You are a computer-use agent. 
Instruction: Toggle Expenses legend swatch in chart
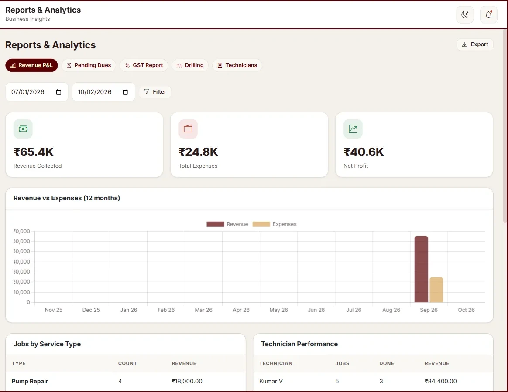[x=261, y=224]
